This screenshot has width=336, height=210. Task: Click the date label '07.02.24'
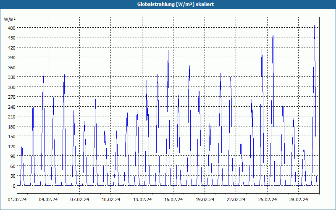80,199
